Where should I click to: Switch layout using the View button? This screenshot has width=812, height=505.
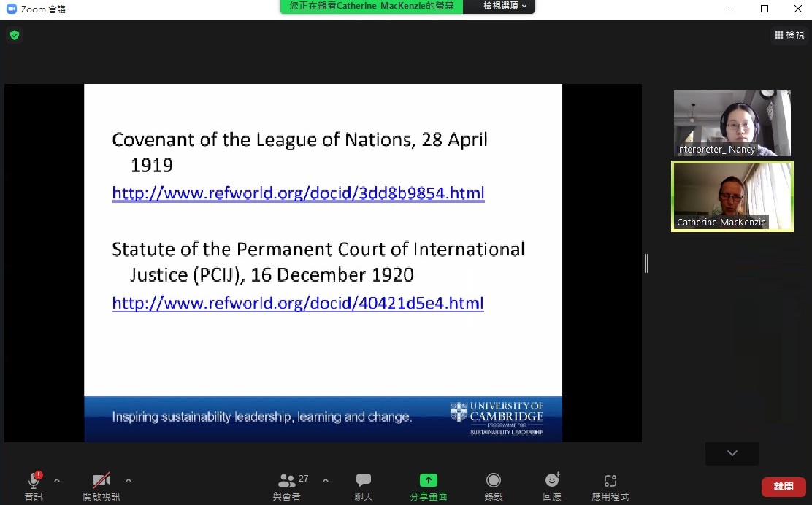point(789,35)
